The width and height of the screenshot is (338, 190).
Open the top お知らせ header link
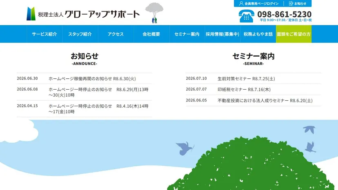coord(298,3)
